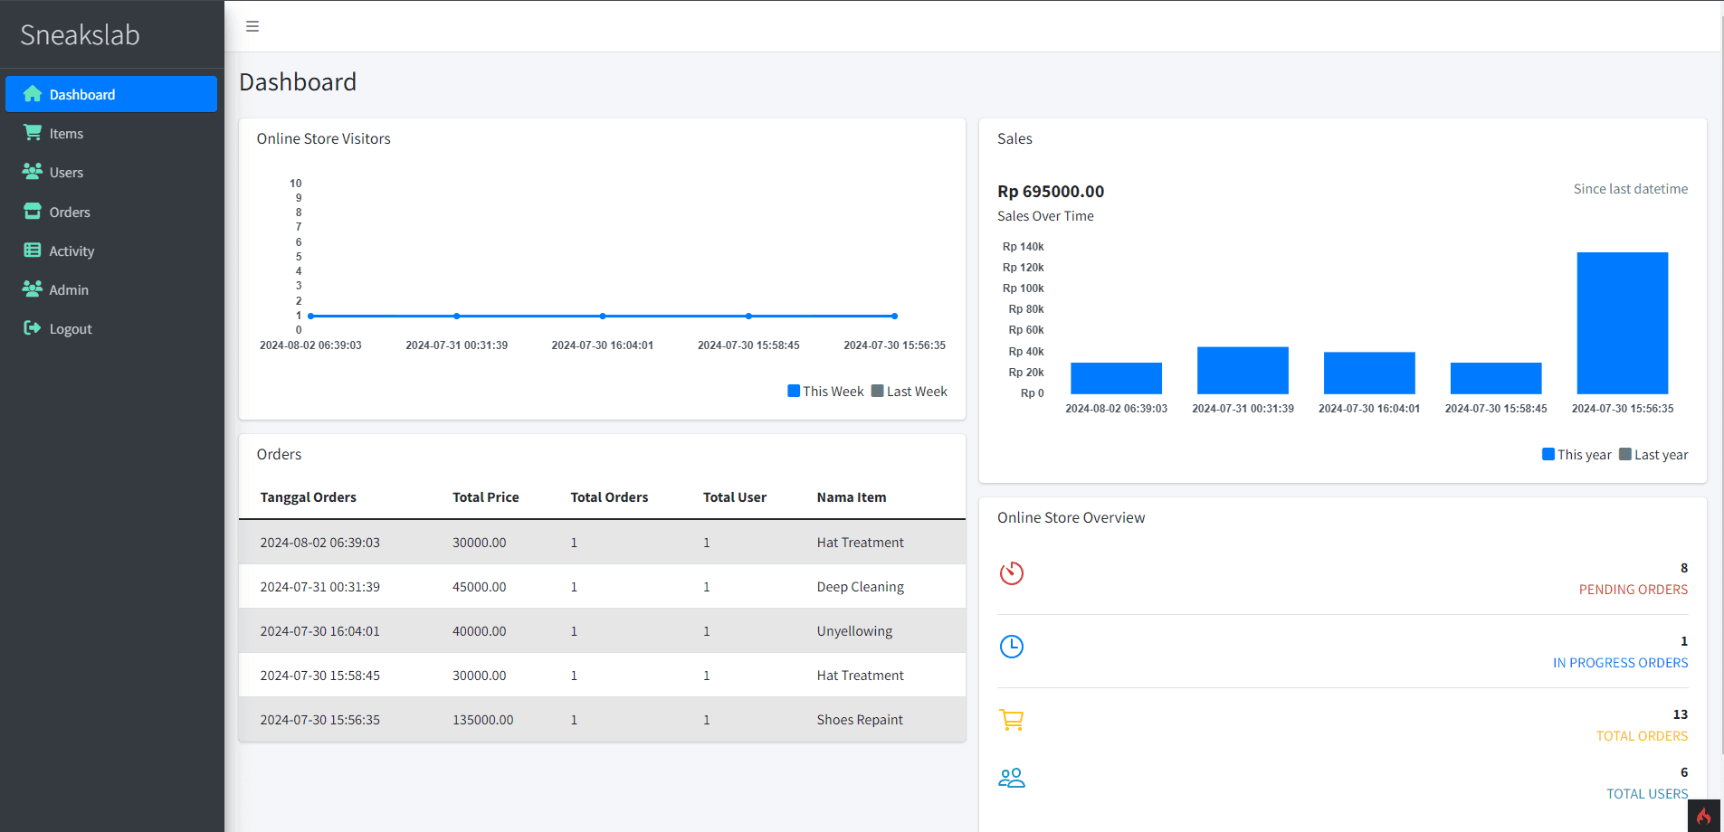Toggle the This Week legend series

[825, 392]
